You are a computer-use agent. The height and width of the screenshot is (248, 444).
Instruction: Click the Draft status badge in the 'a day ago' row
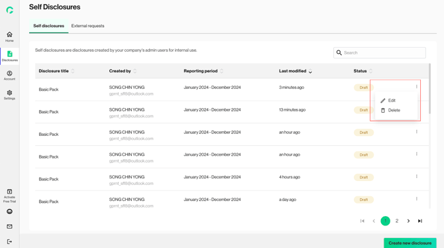364,200
